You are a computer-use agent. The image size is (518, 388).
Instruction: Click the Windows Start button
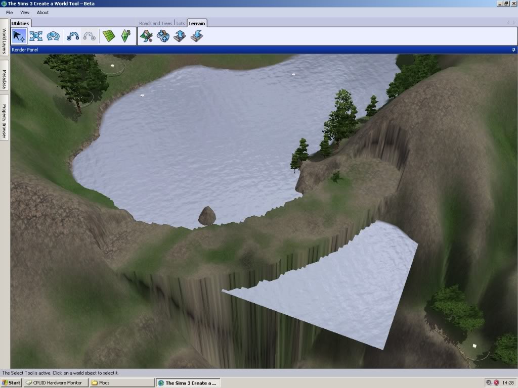click(x=11, y=383)
